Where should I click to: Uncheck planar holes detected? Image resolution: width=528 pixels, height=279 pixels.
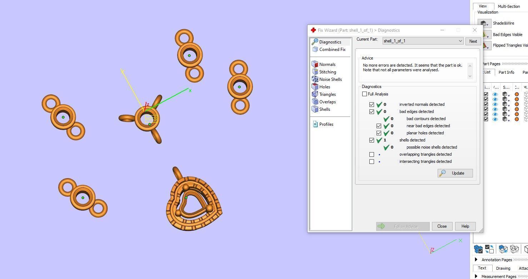click(x=379, y=133)
